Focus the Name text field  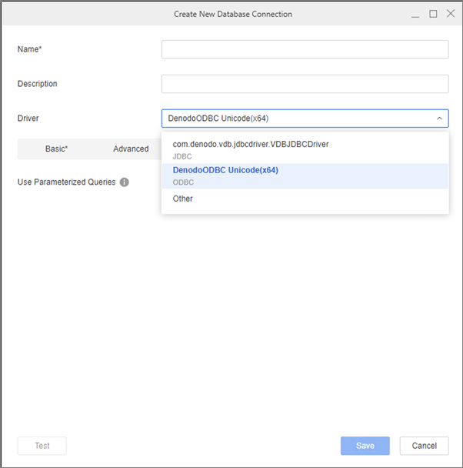305,49
